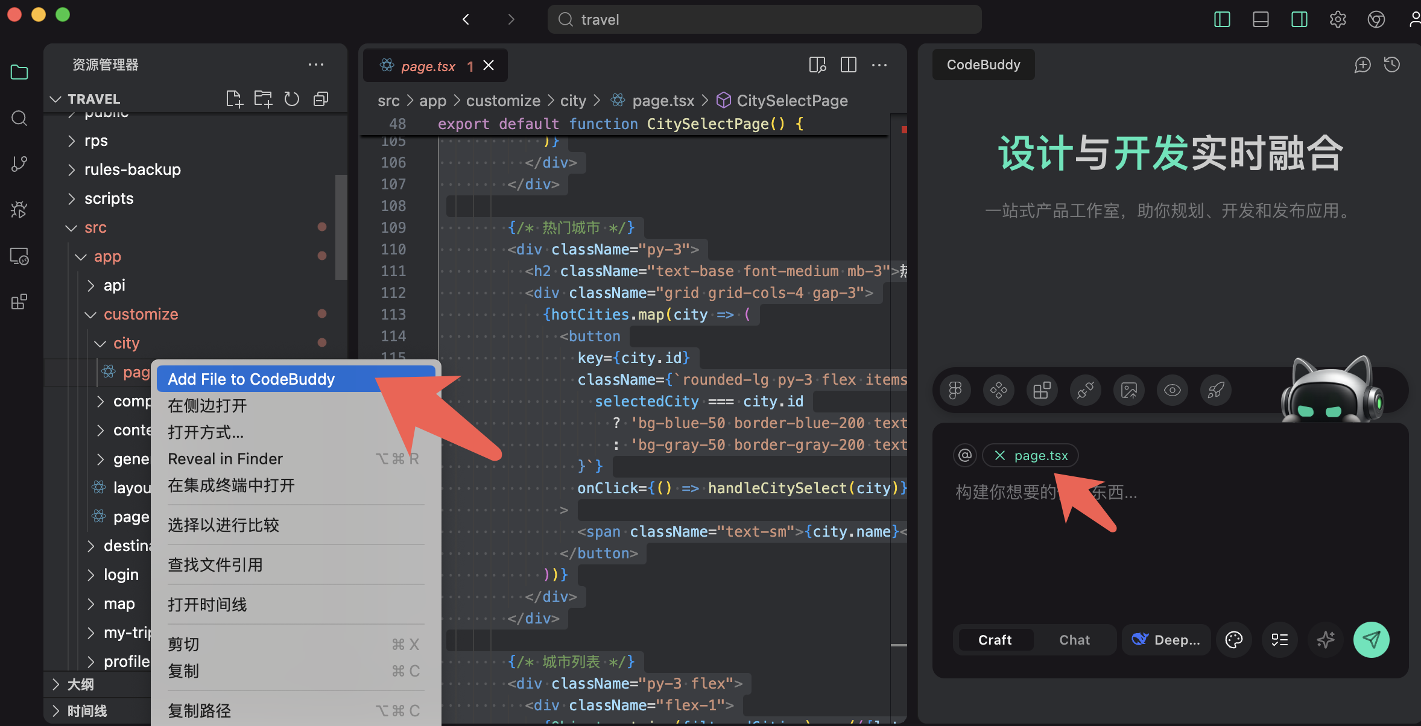Open the Deep... model selector dropdown
Image resolution: width=1421 pixels, height=726 pixels.
tap(1166, 640)
